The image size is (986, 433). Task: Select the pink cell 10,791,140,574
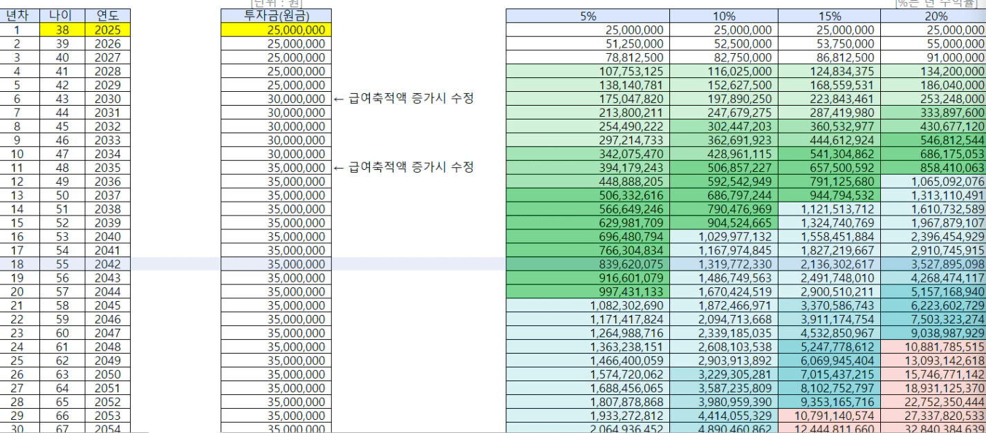coord(832,416)
